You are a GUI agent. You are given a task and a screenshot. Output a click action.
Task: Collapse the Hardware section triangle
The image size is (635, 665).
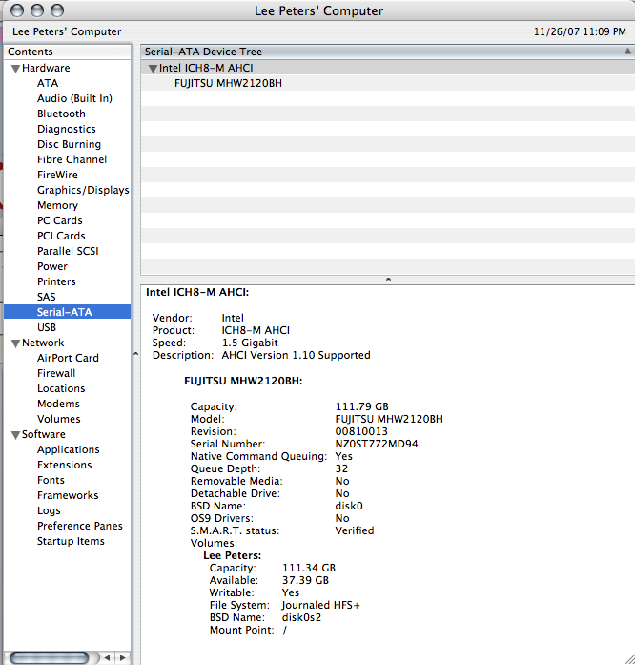coord(15,69)
